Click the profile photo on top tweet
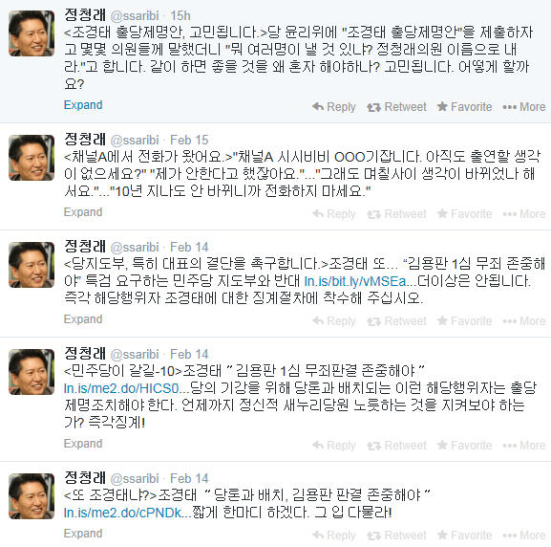The width and height of the screenshot is (551, 547). coord(32,33)
